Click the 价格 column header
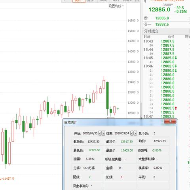 pos(171,36)
